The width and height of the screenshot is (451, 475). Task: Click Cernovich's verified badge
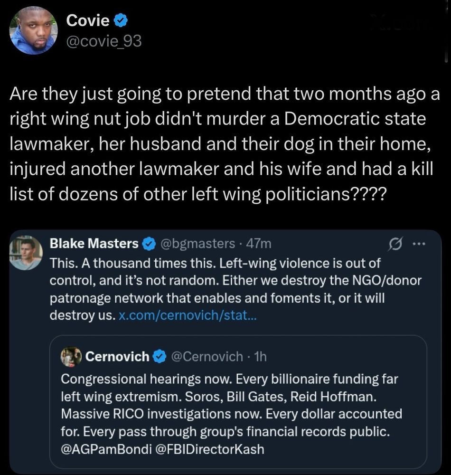click(x=160, y=357)
